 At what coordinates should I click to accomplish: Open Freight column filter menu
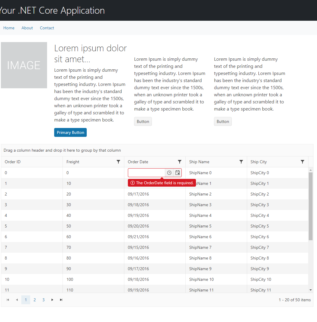click(x=118, y=162)
